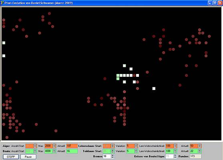The height and width of the screenshot is (160, 223).
Task: Click the Bremse spinner arrows
Action: 113,156
